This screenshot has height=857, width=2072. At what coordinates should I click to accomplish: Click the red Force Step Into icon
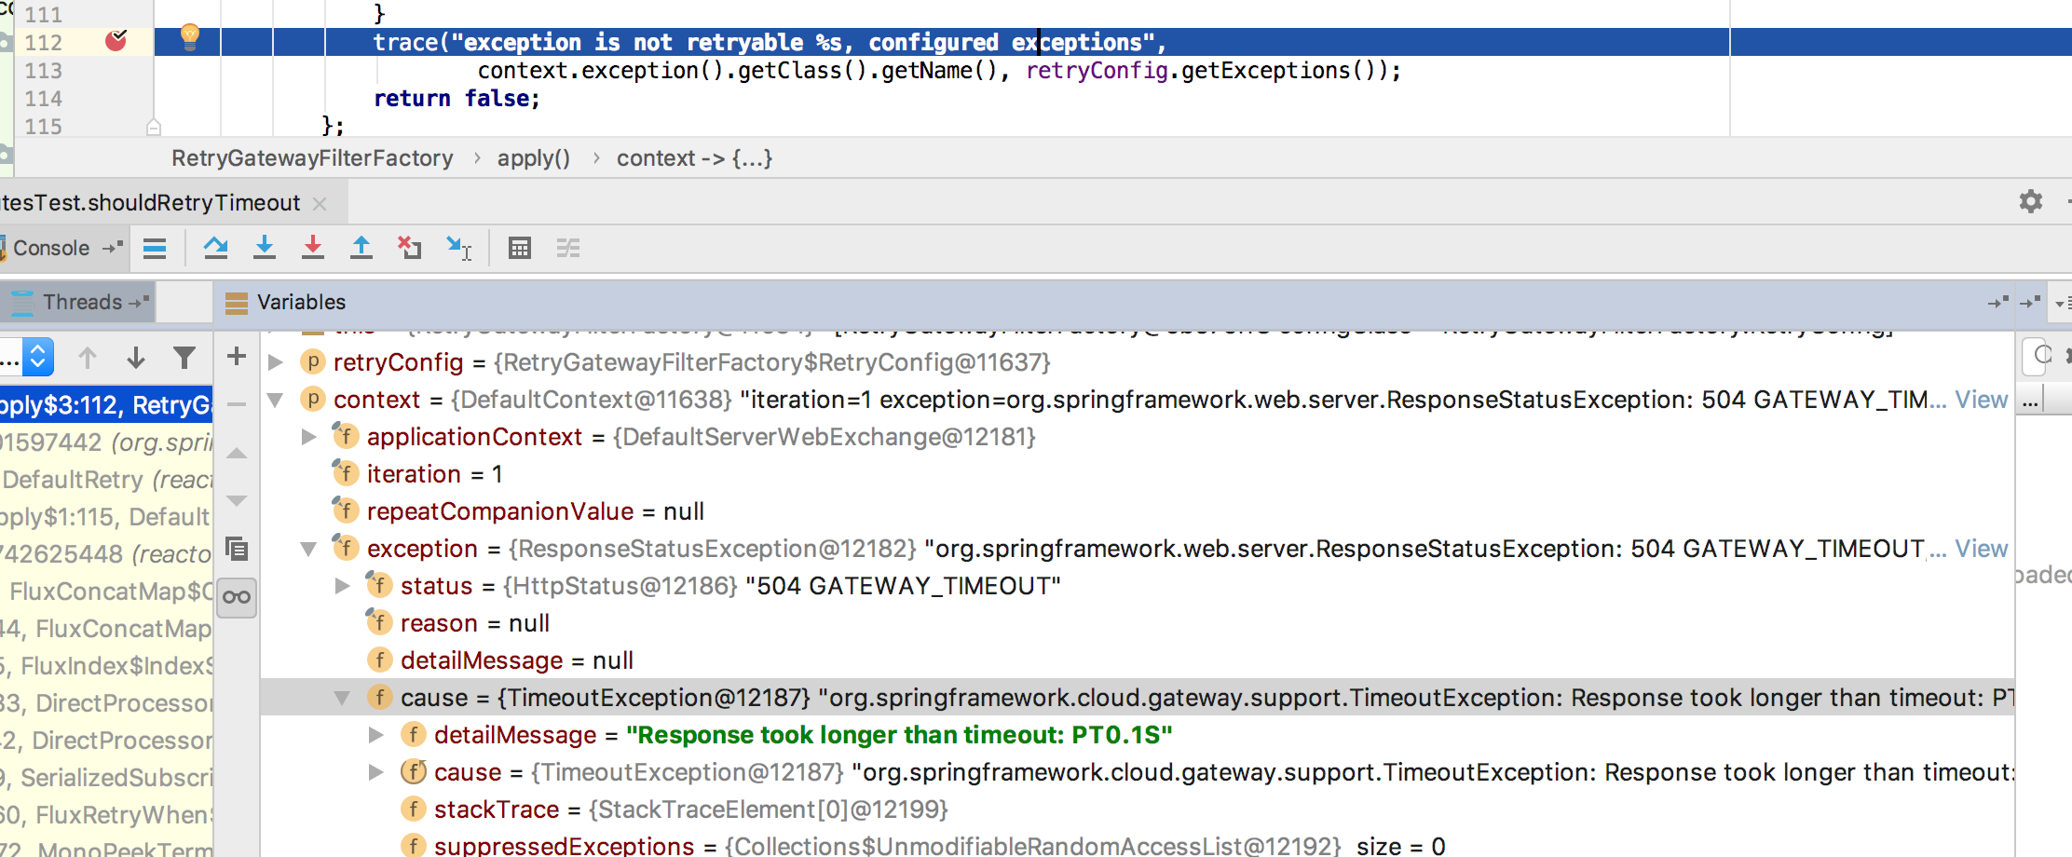coord(313,248)
